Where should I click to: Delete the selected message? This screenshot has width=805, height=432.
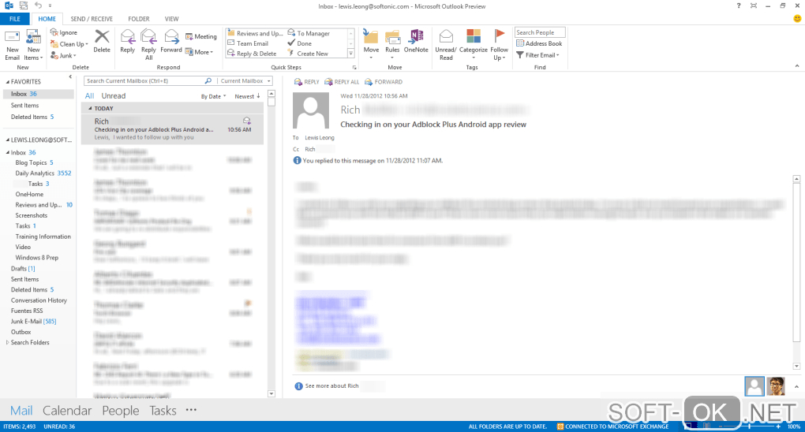[x=102, y=42]
